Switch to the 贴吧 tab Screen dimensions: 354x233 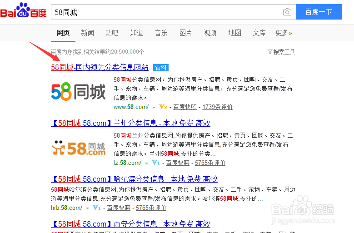point(112,33)
